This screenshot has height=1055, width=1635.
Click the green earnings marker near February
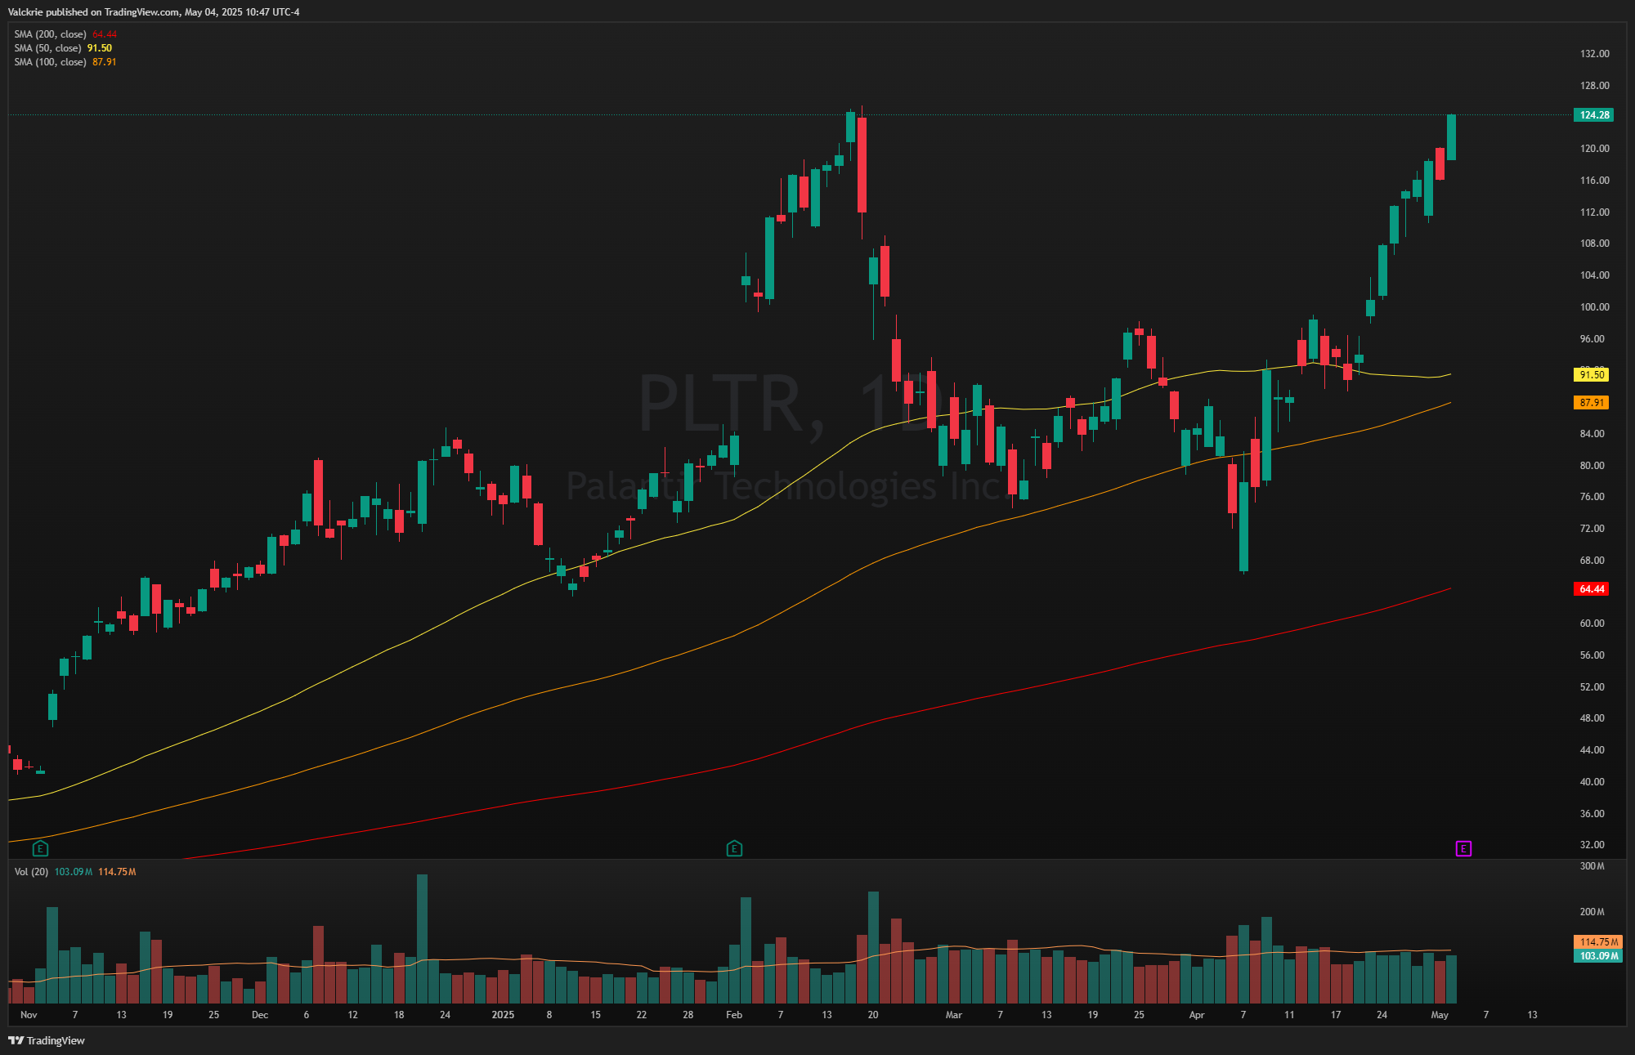coord(734,848)
